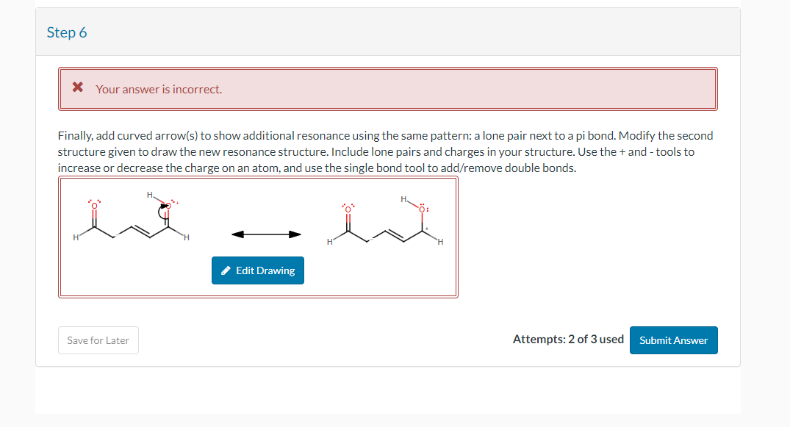Click the Step 6 heading
The width and height of the screenshot is (790, 427).
tap(67, 32)
